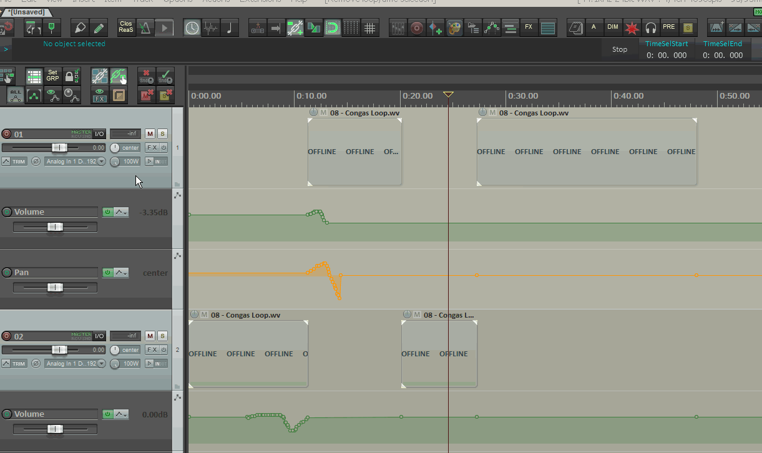Click the TimeSelEnd value field
Image resolution: width=762 pixels, height=453 pixels.
click(x=723, y=55)
